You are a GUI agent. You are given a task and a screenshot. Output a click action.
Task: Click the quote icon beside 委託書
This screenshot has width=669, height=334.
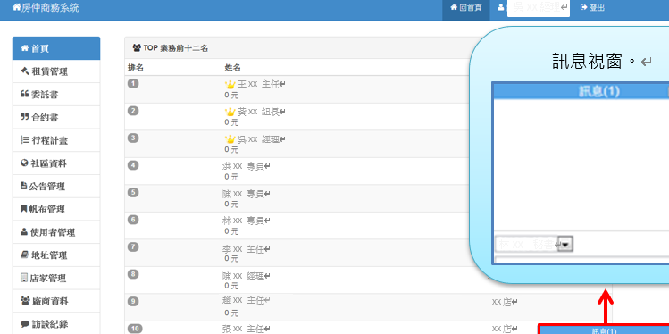pyautogui.click(x=24, y=95)
